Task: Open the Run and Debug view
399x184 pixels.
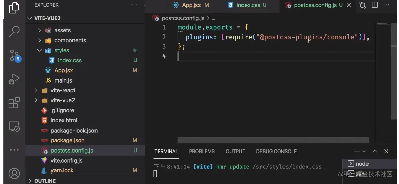Action: [14, 79]
